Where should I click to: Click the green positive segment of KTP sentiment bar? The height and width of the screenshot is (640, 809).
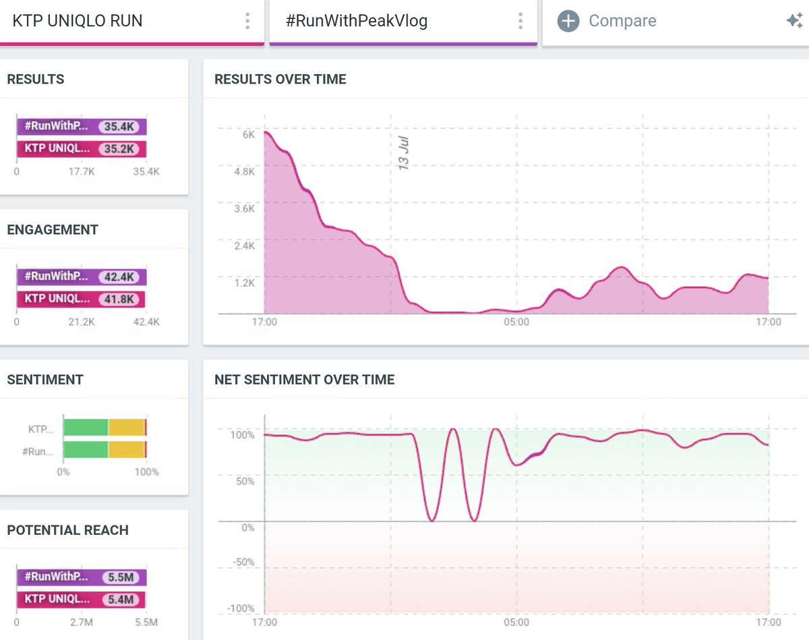tap(86, 428)
